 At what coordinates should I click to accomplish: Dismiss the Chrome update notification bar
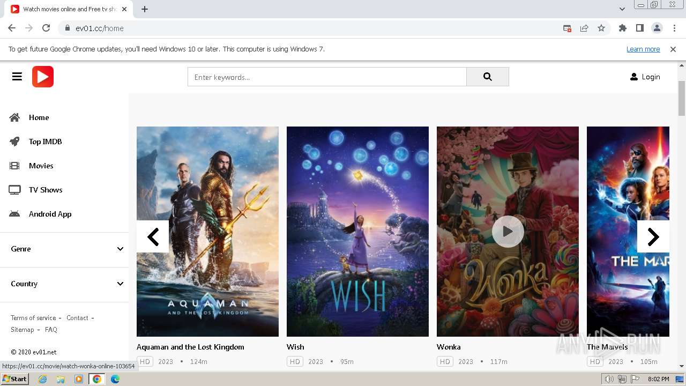[x=673, y=49]
